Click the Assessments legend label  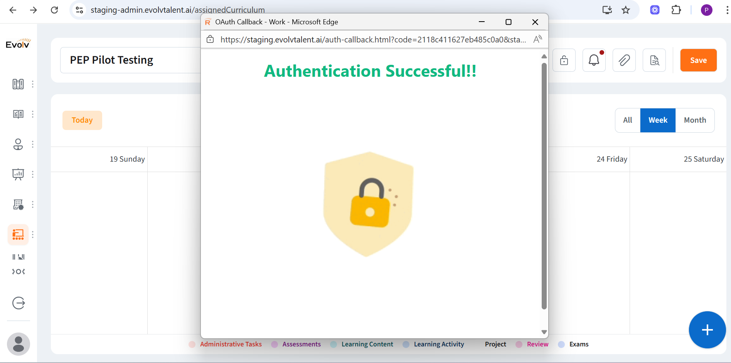(x=301, y=344)
